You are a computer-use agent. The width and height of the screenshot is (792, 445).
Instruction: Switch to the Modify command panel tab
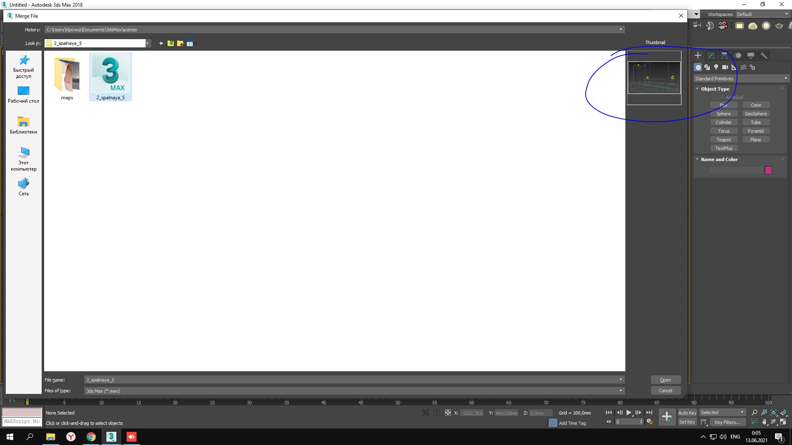[x=711, y=55]
